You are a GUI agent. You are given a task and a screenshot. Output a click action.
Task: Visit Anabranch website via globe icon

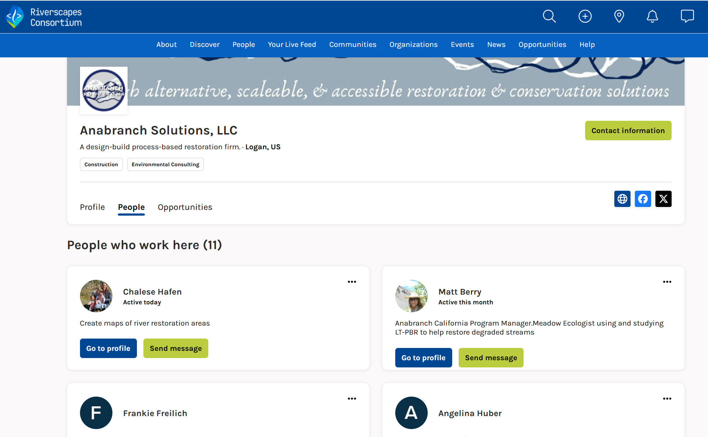pyautogui.click(x=622, y=199)
